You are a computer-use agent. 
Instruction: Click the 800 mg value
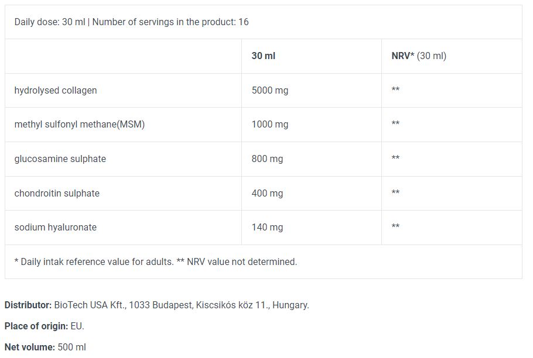(267, 159)
